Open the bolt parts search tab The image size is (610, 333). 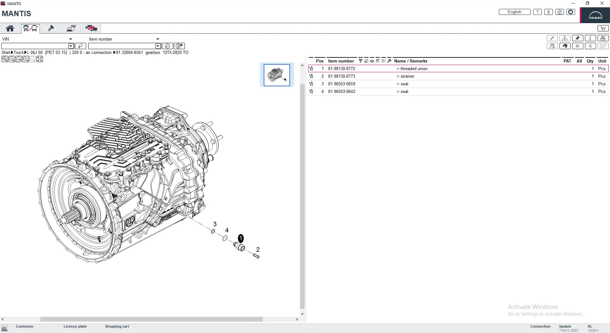(x=51, y=28)
